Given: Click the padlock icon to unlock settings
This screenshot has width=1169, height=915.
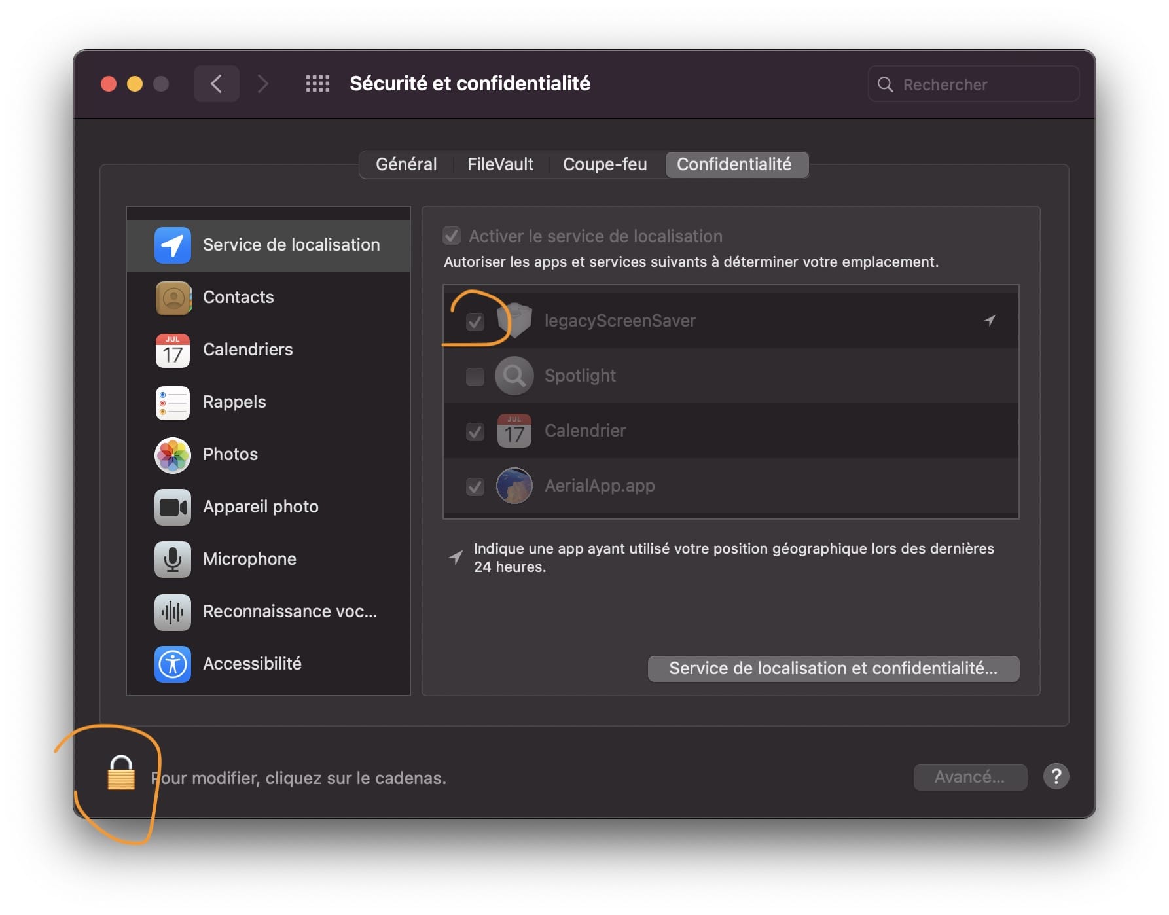Looking at the screenshot, I should pos(121,773).
